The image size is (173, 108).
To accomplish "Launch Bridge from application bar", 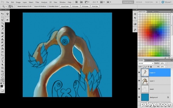I will tap(76, 2).
